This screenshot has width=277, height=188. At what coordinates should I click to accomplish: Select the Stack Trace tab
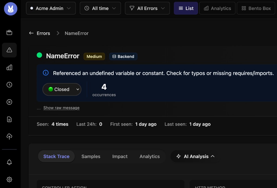pyautogui.click(x=56, y=156)
